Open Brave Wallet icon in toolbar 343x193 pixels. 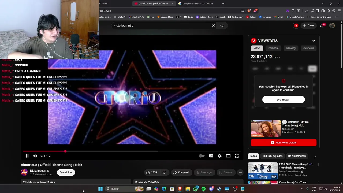tap(323, 11)
